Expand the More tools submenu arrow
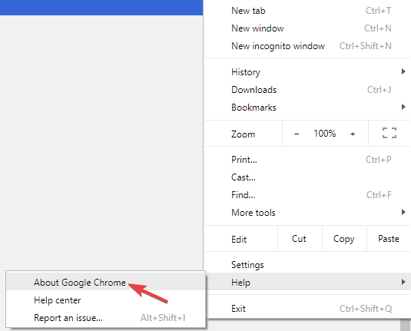This screenshot has width=411, height=331. click(x=403, y=212)
